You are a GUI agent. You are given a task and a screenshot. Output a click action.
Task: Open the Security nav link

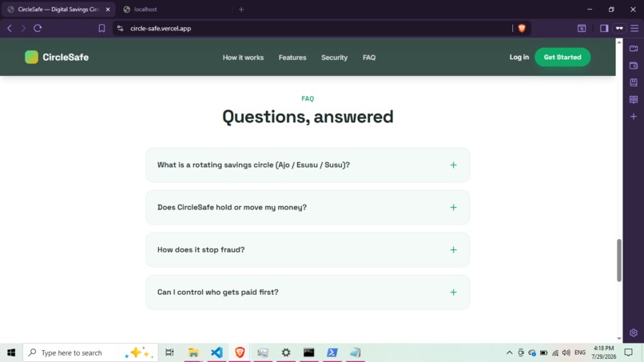coord(334,58)
